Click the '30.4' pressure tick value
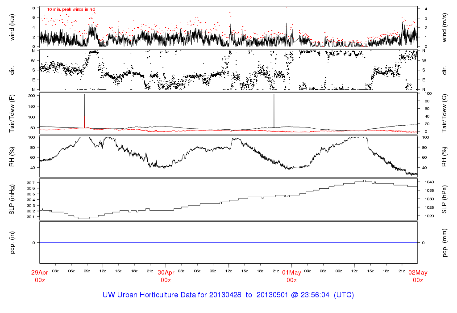This screenshot has height=313, width=457. (x=31, y=200)
